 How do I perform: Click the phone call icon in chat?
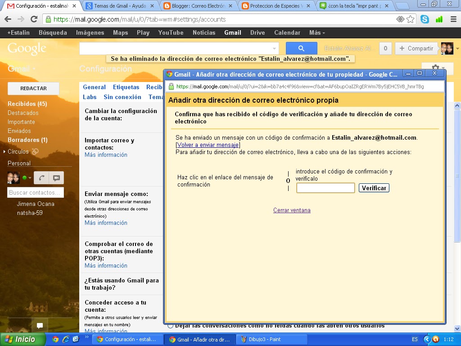coord(42,178)
